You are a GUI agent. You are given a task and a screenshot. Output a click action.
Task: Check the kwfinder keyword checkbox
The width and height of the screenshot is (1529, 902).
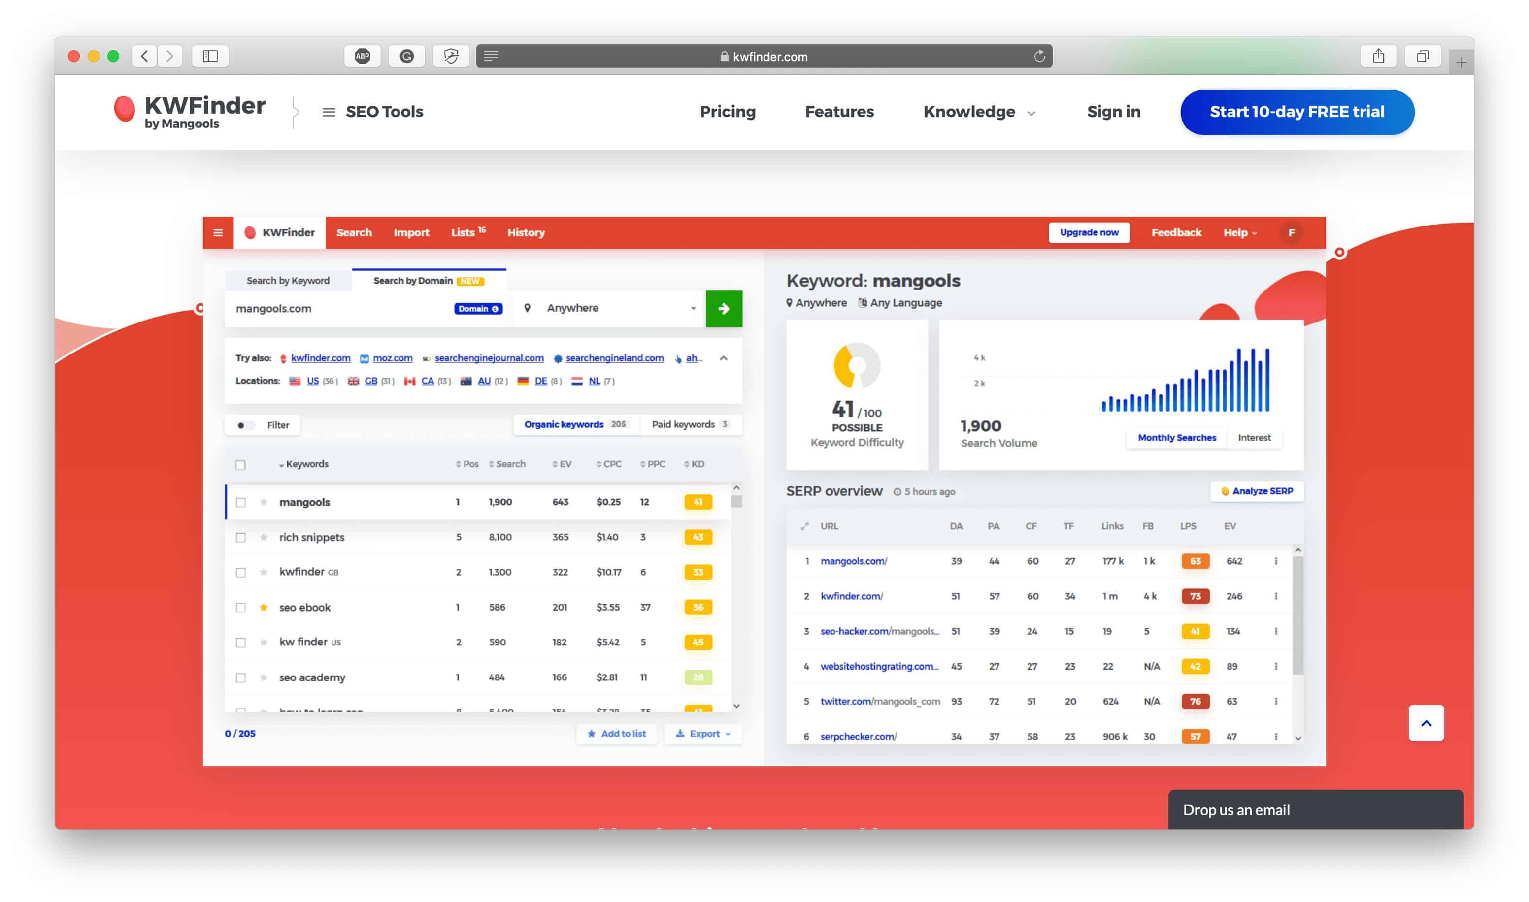[x=241, y=573]
